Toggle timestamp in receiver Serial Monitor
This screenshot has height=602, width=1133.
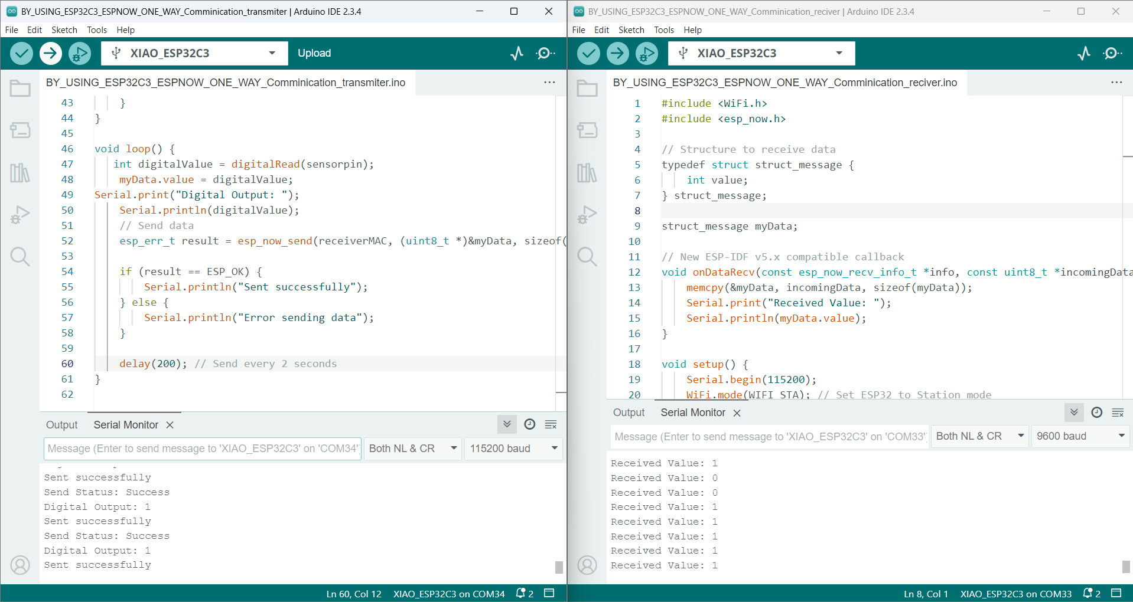[x=1097, y=413]
